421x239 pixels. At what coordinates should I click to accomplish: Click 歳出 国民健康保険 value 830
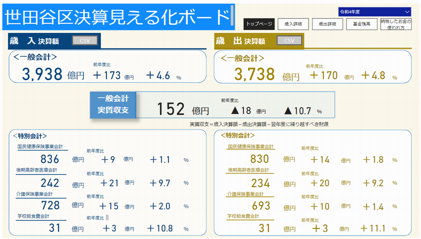[x=259, y=159]
